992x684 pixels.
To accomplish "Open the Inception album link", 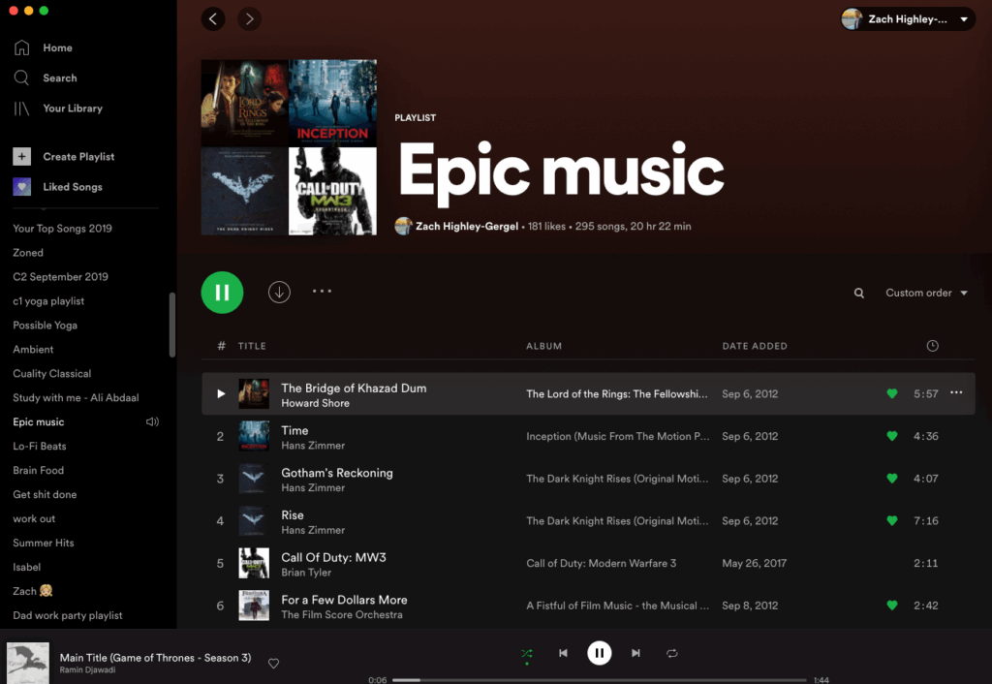I will pyautogui.click(x=617, y=436).
